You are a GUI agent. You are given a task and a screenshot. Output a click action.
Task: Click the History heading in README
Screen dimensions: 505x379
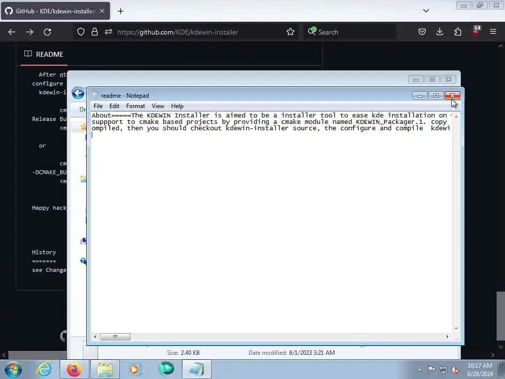(44, 252)
